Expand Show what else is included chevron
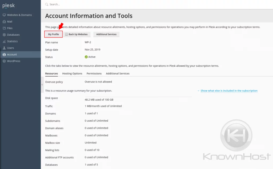Viewport: 273px width, 169px height. pos(198,91)
